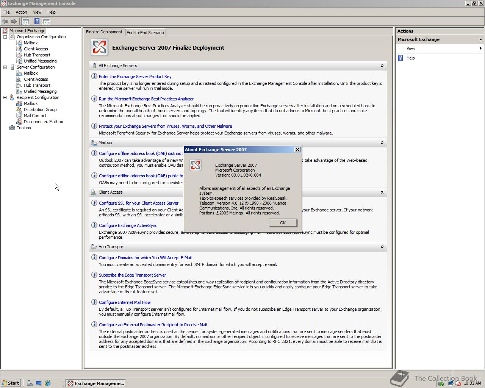Open Configure an External Postmaster Recipient link
Screen dimensions: 485x388
[x=153, y=325]
